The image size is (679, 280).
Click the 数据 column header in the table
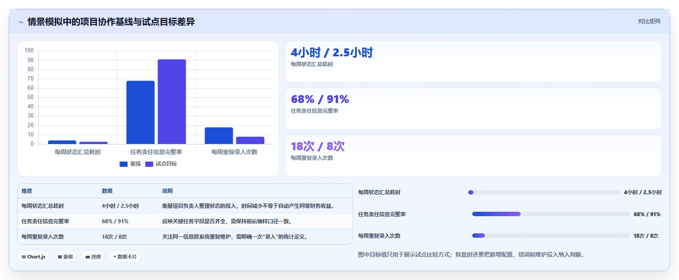(107, 191)
